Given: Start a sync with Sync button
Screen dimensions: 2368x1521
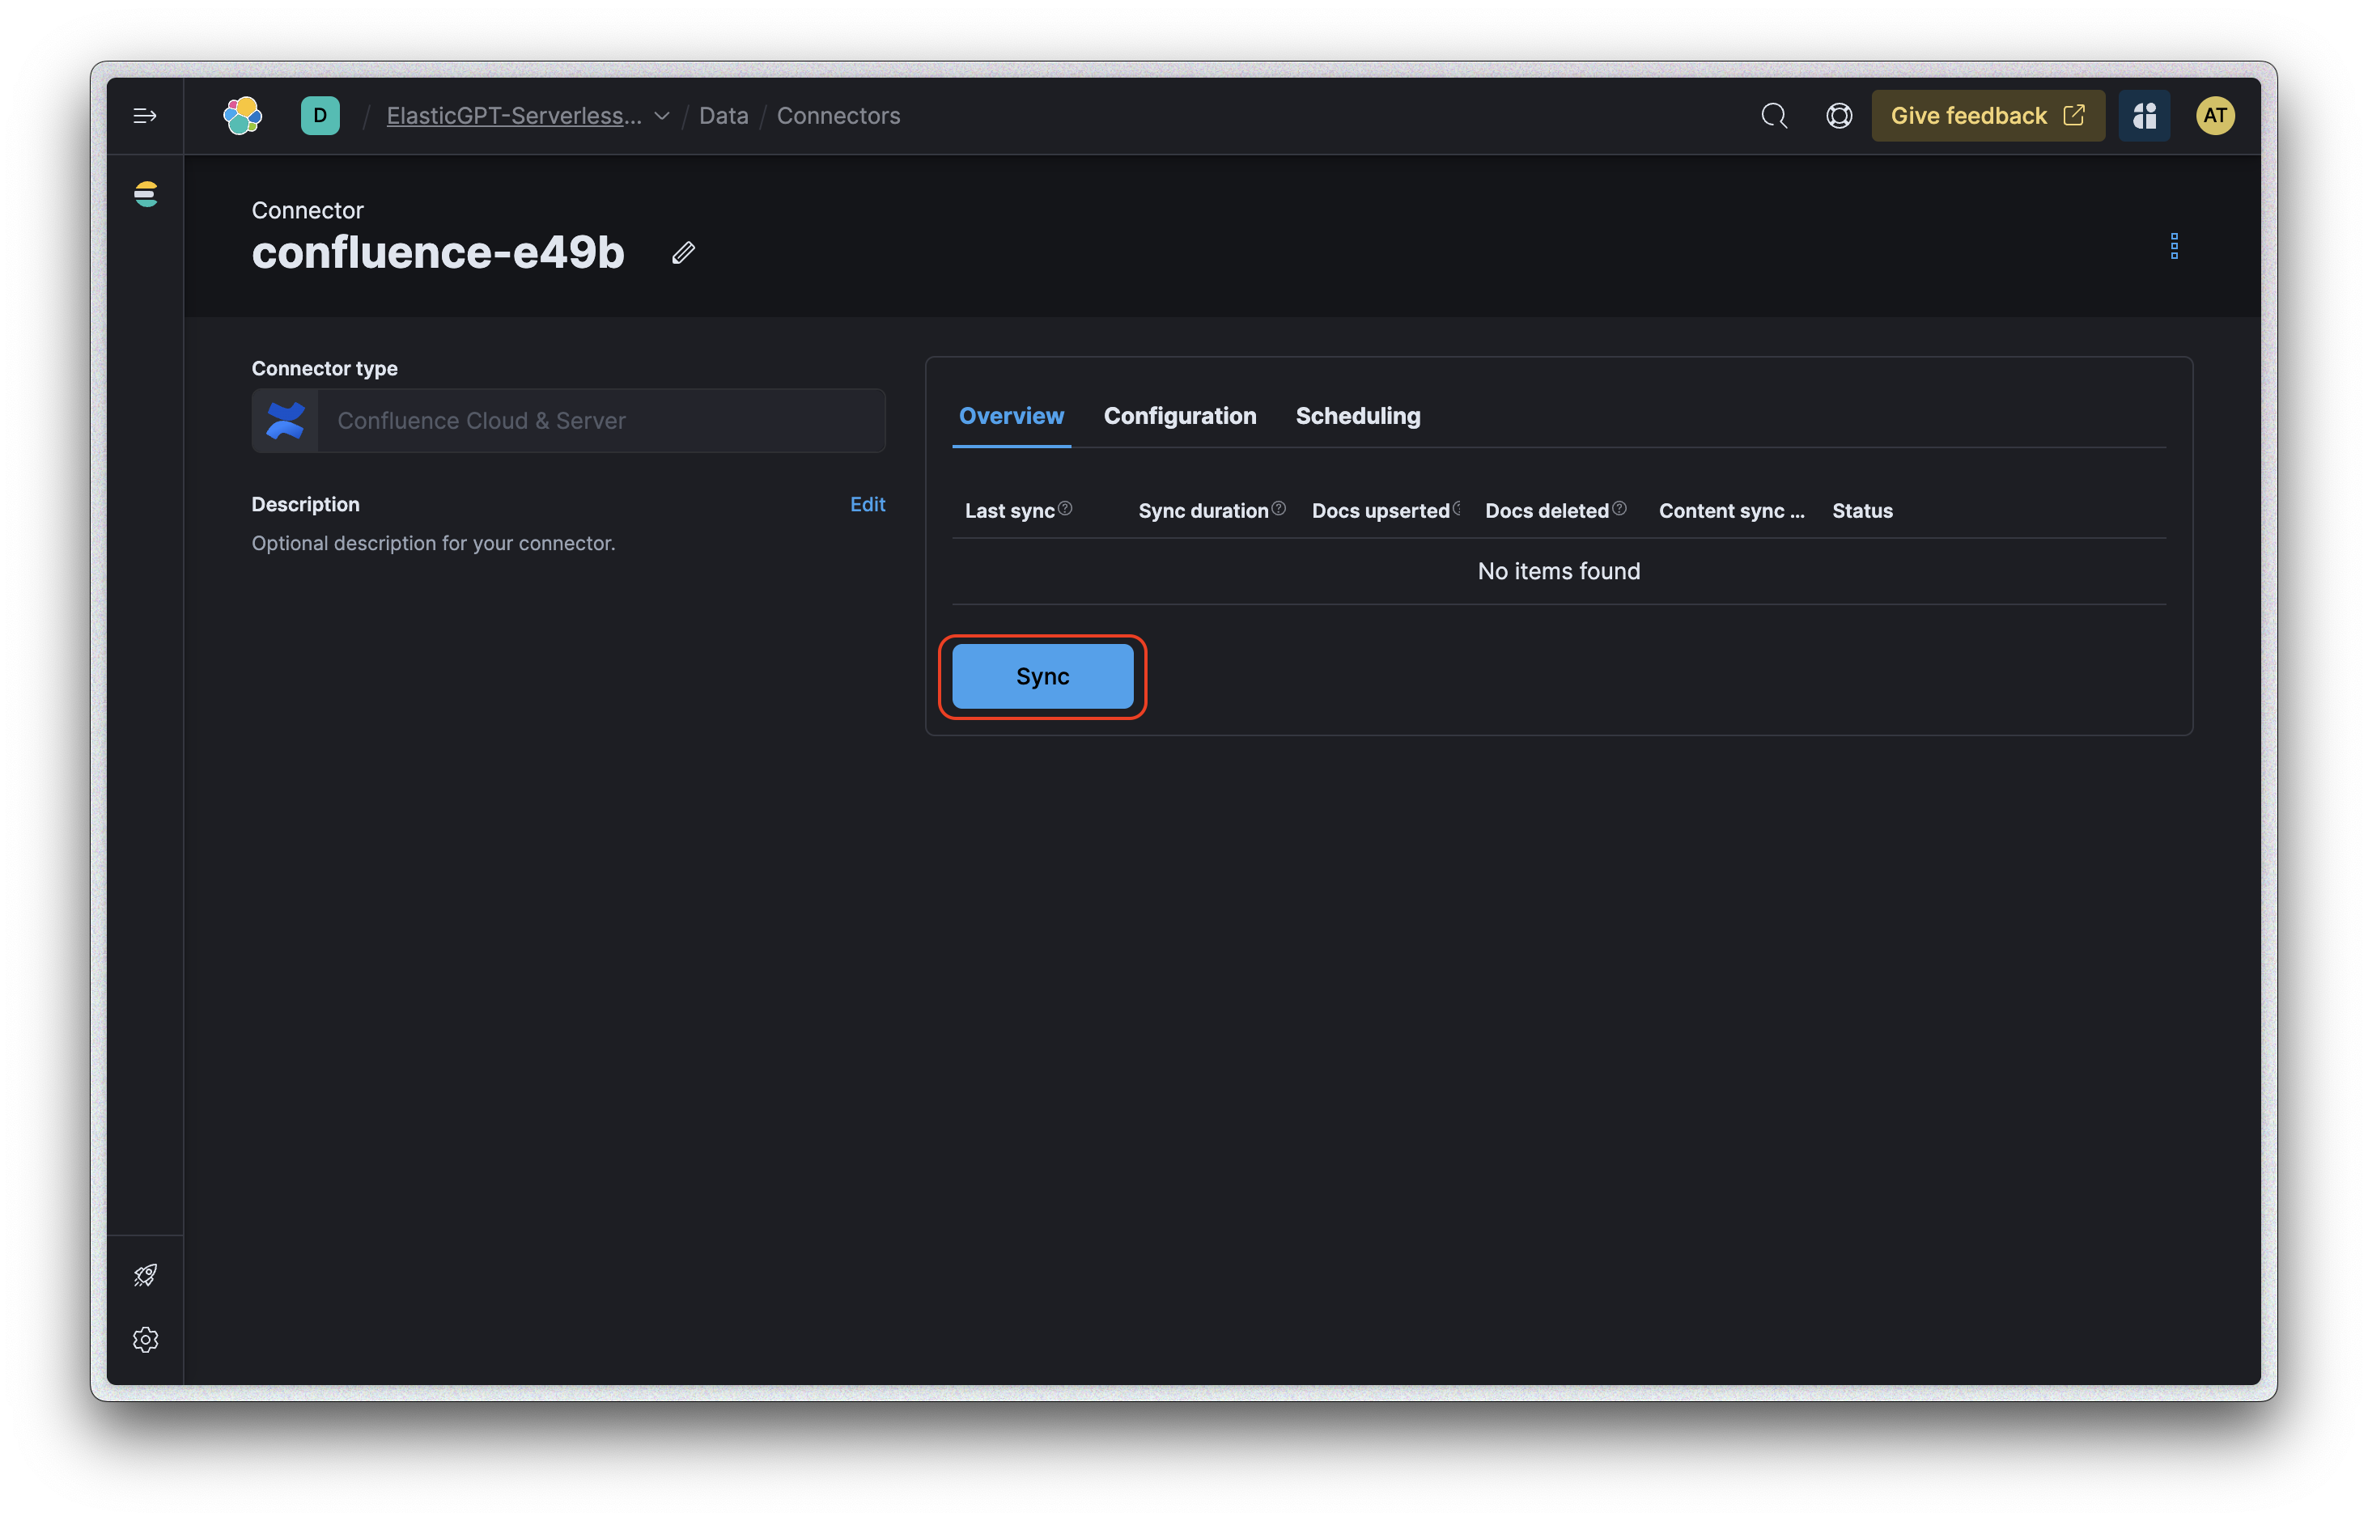Looking at the screenshot, I should tap(1042, 676).
